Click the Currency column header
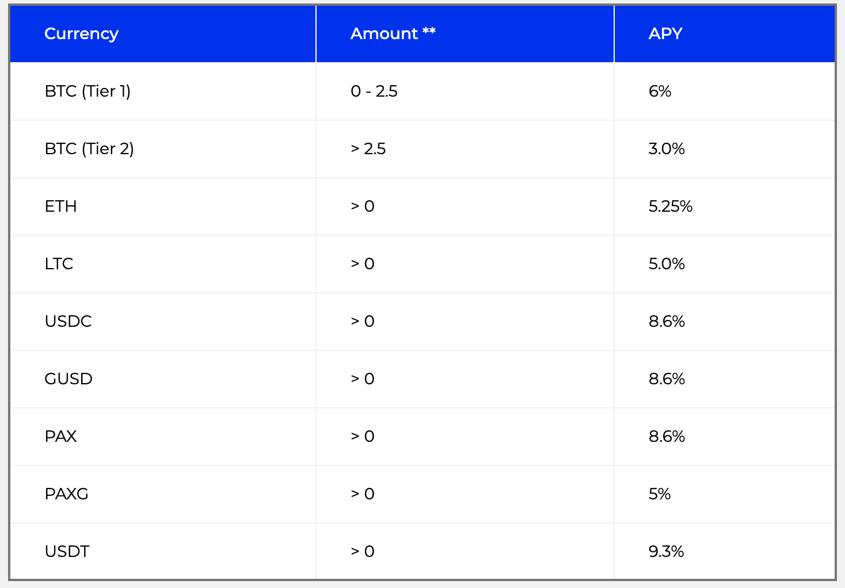This screenshot has width=845, height=588. pos(81,34)
